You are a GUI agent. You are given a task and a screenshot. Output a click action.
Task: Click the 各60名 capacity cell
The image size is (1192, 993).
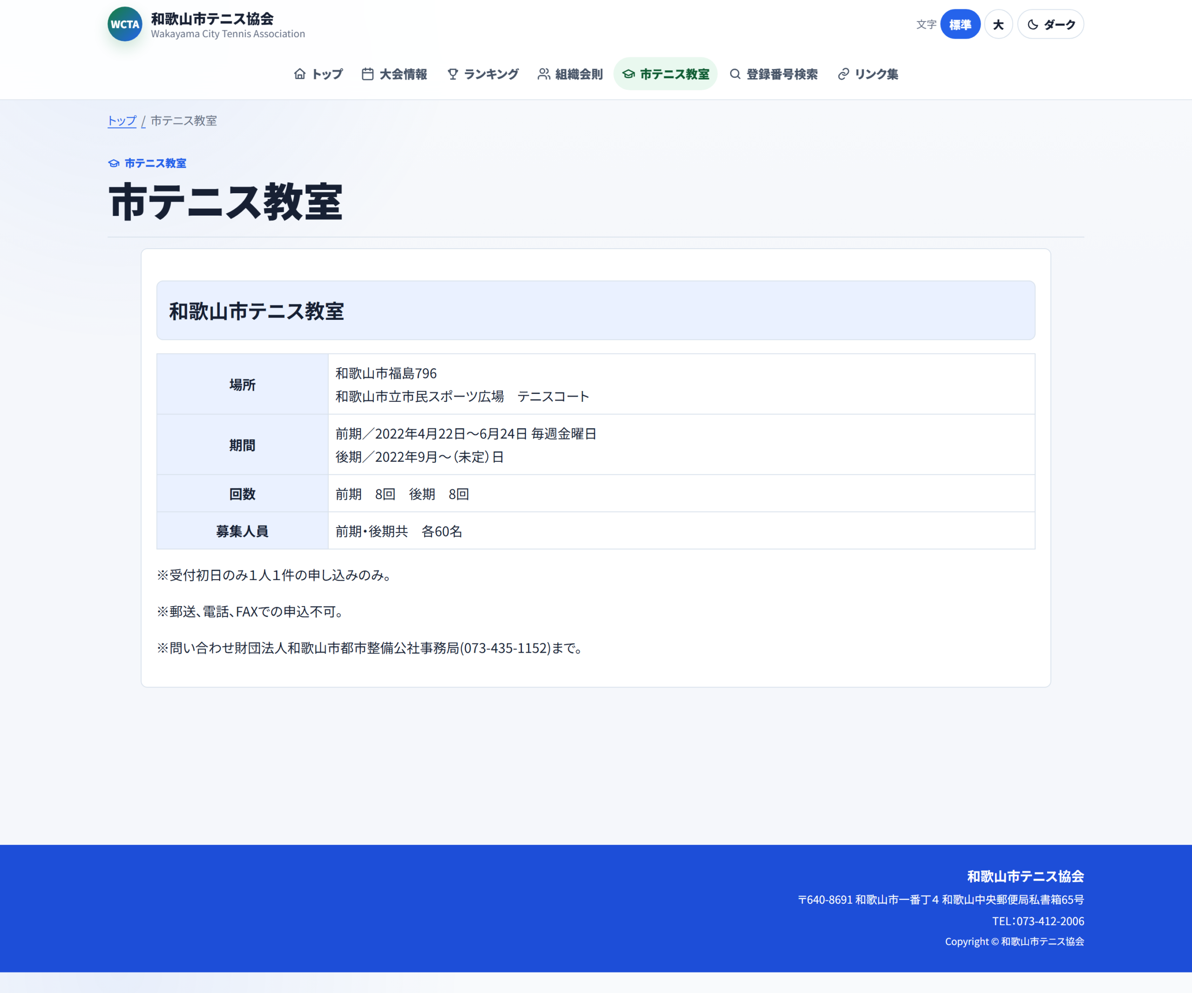click(x=681, y=531)
